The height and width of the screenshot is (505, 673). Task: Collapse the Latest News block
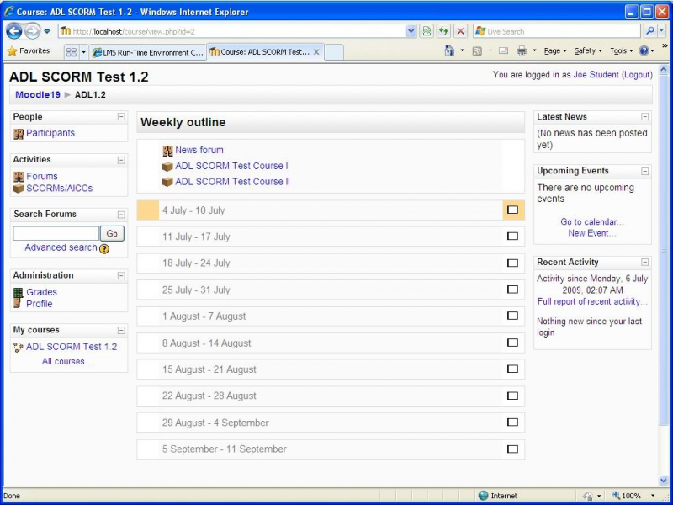pyautogui.click(x=644, y=117)
